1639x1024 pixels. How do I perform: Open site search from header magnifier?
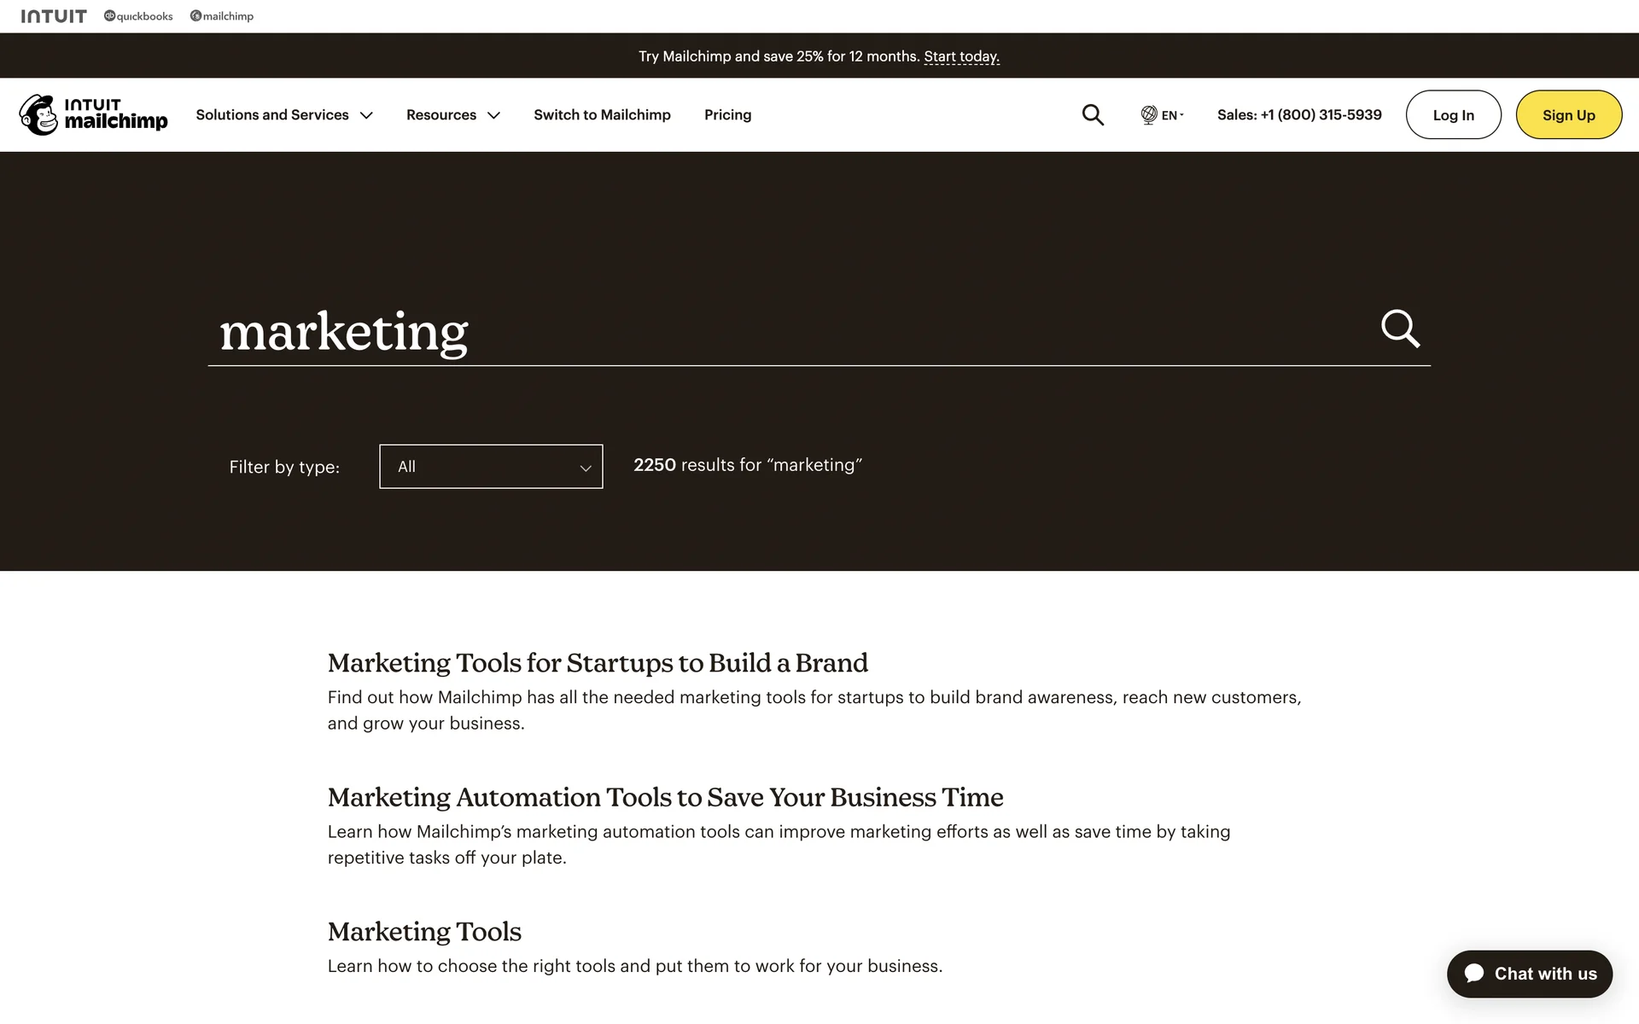pyautogui.click(x=1093, y=114)
